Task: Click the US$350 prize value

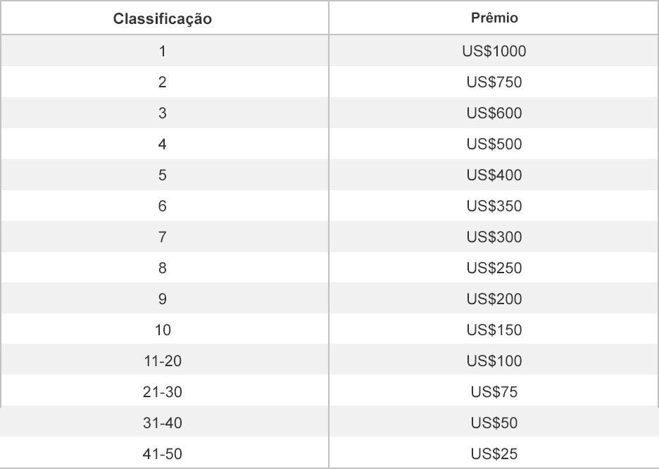Action: [494, 206]
